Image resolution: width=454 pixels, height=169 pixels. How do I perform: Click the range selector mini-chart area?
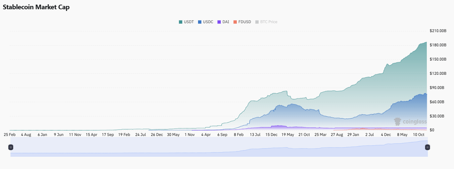219,147
